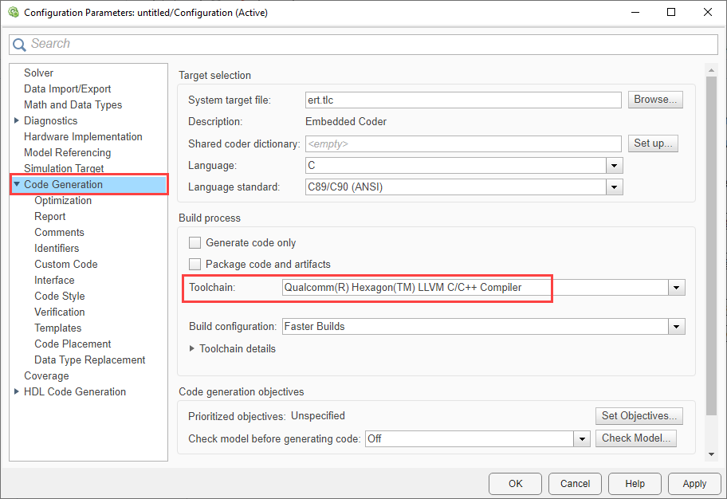Click the System target file field

463,100
